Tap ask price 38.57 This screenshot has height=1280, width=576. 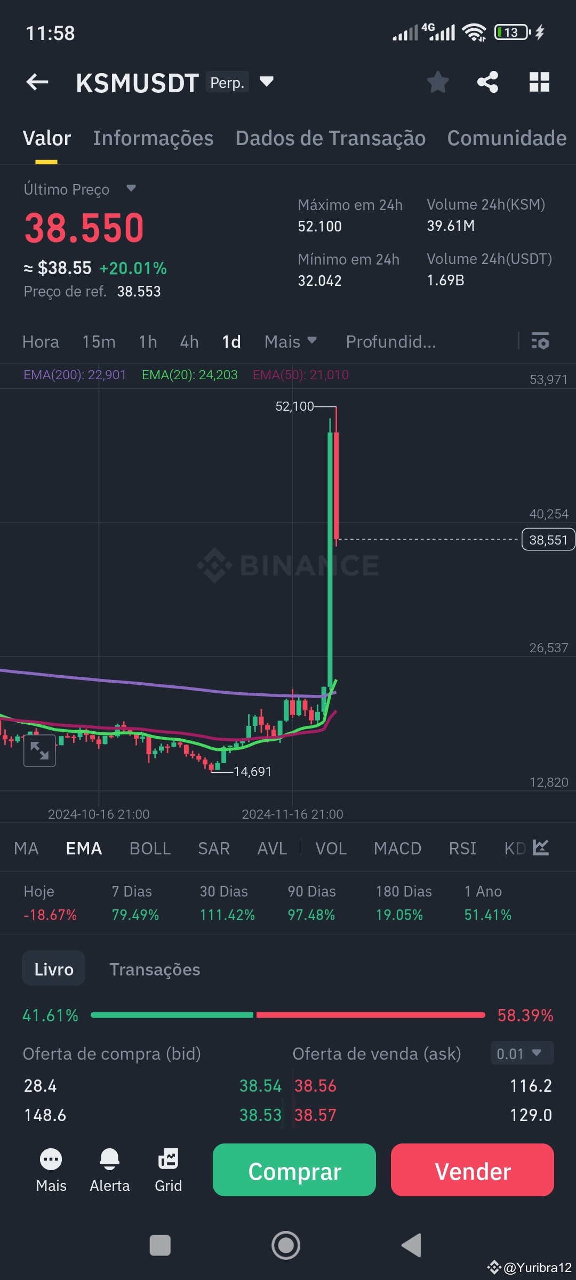(x=316, y=1115)
